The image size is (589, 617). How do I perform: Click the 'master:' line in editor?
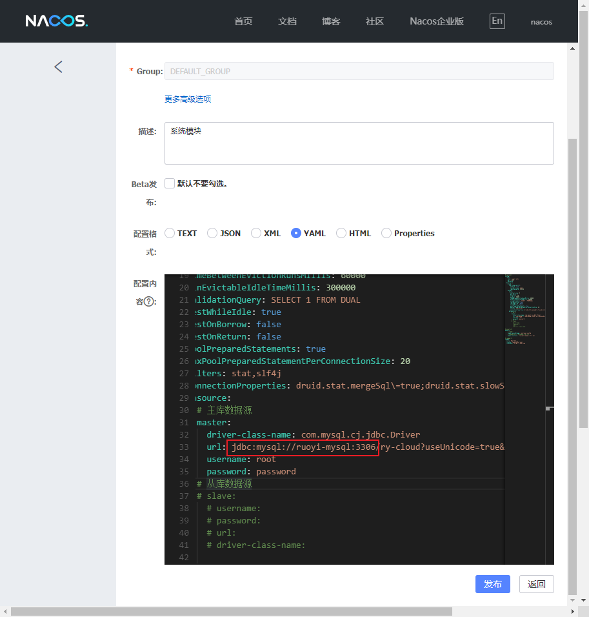[214, 423]
